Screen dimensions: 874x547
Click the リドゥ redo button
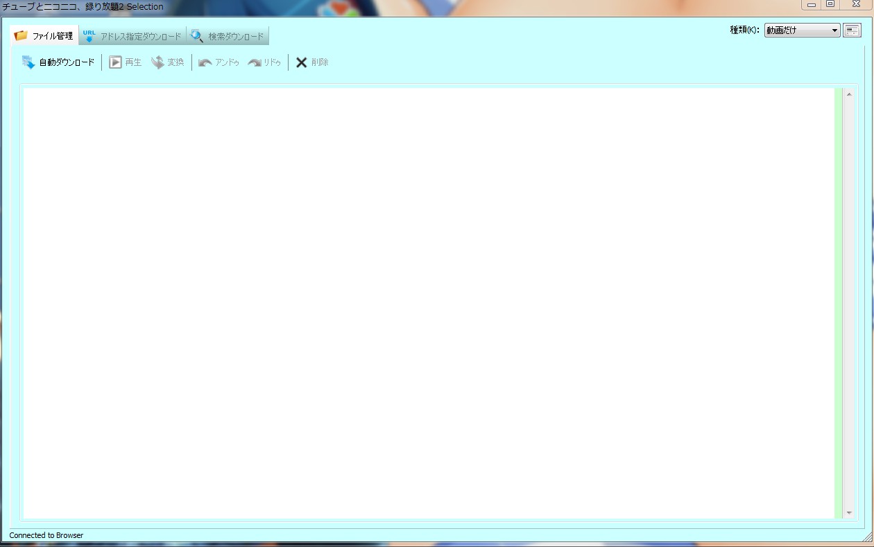click(x=264, y=62)
